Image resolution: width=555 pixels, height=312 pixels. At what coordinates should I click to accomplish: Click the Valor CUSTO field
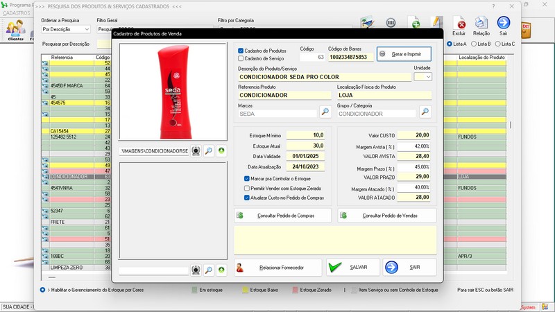coord(413,135)
